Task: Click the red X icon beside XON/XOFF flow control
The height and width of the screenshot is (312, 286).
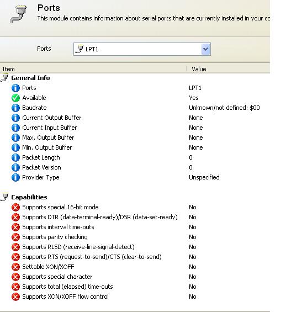Action: point(15,297)
